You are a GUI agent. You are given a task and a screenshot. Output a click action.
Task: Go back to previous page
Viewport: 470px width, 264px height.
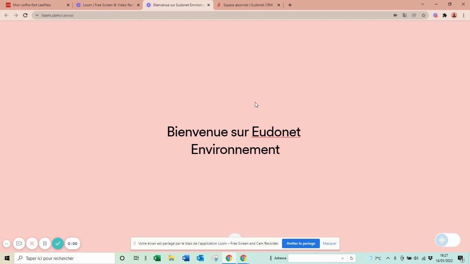click(6, 15)
